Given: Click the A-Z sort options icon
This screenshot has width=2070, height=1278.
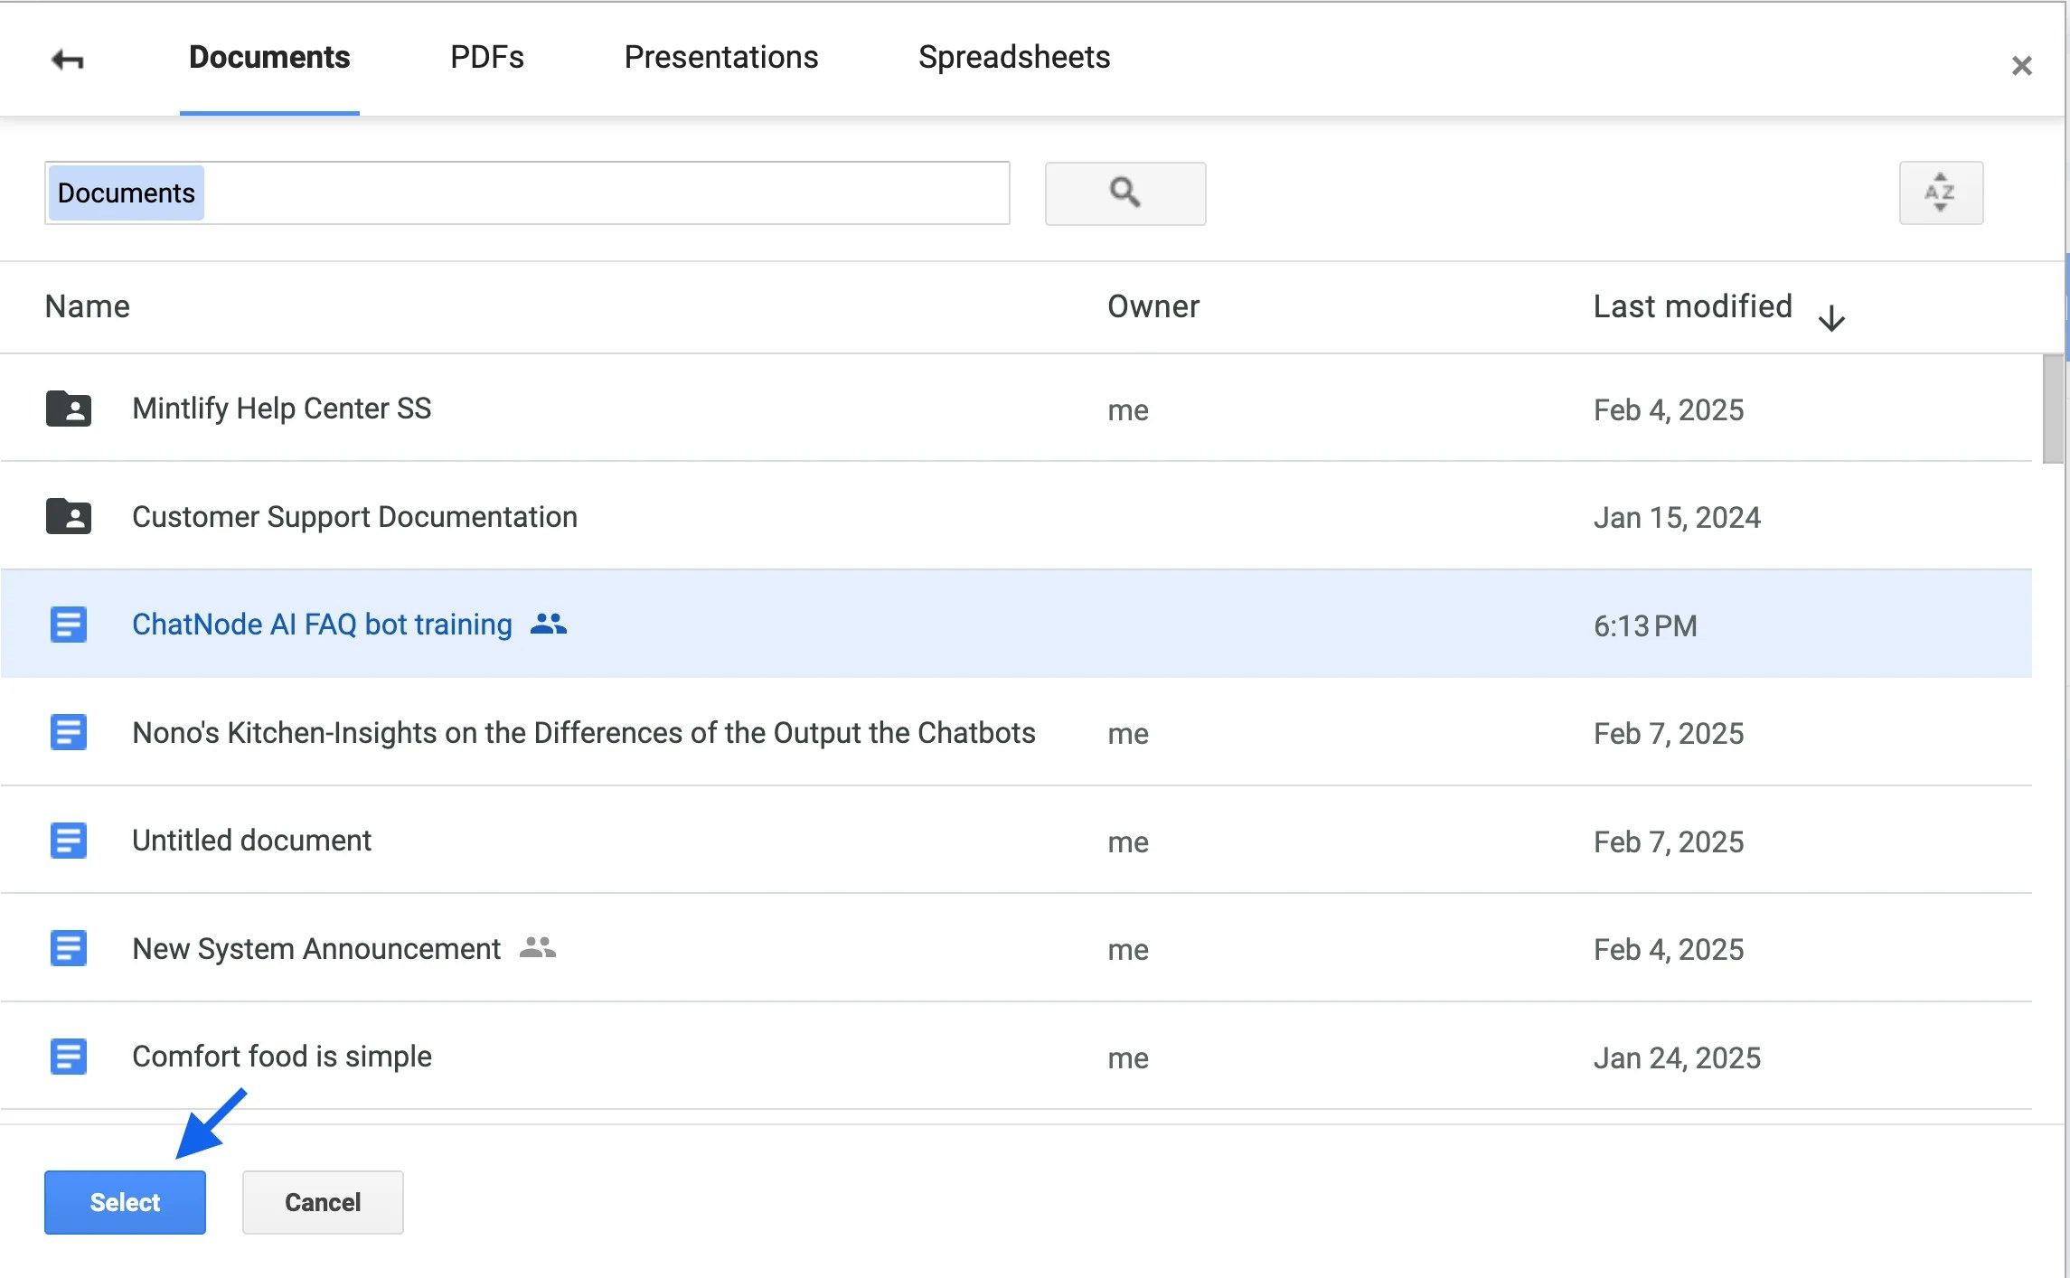Looking at the screenshot, I should (x=1940, y=193).
